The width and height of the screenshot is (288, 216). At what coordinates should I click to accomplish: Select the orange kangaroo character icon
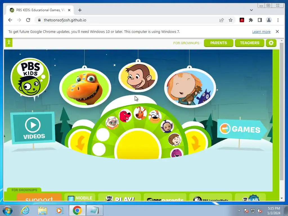[140, 113]
